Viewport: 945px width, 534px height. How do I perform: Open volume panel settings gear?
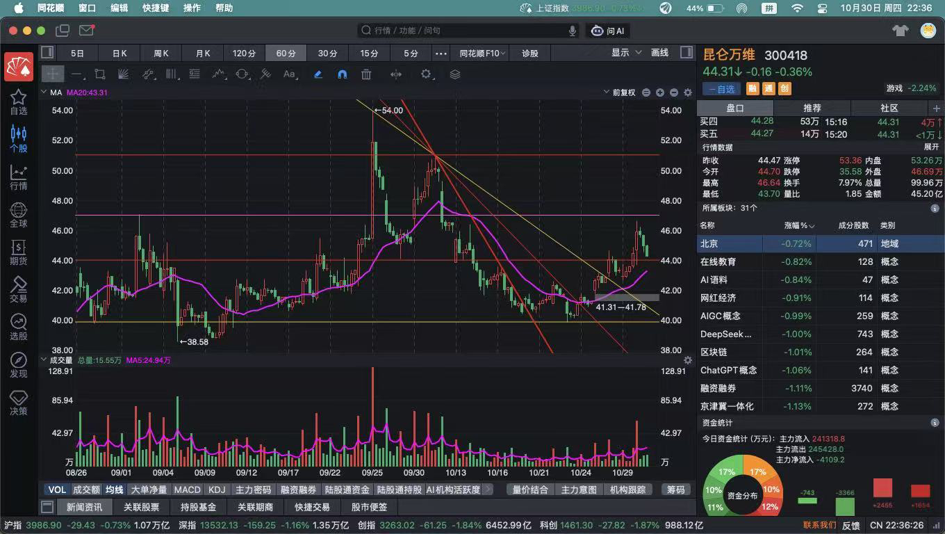pyautogui.click(x=688, y=360)
